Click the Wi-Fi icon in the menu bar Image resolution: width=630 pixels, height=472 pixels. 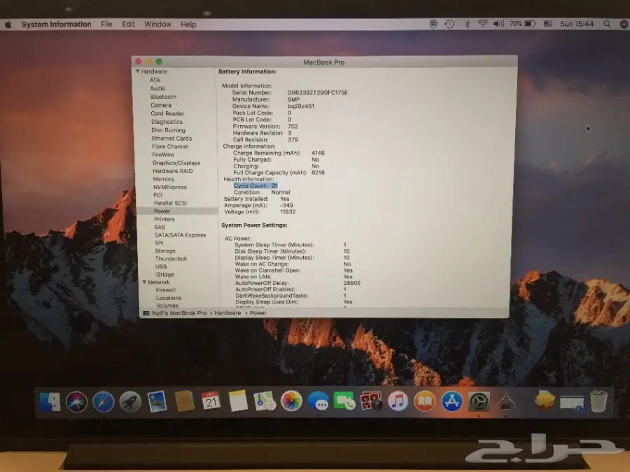click(x=482, y=23)
